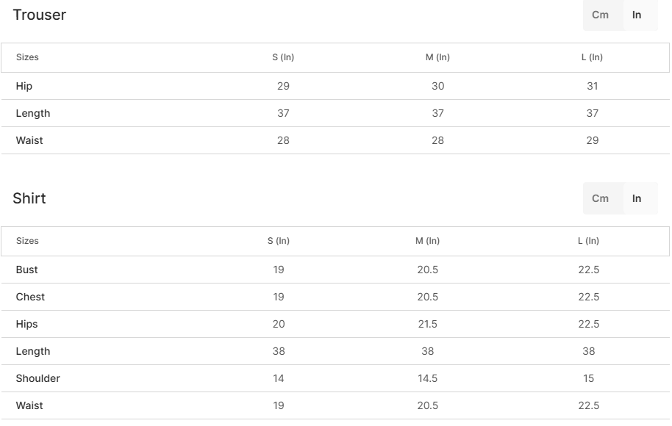This screenshot has height=426, width=672.
Task: Select the L (In) column header under Shirt
Action: coord(588,241)
